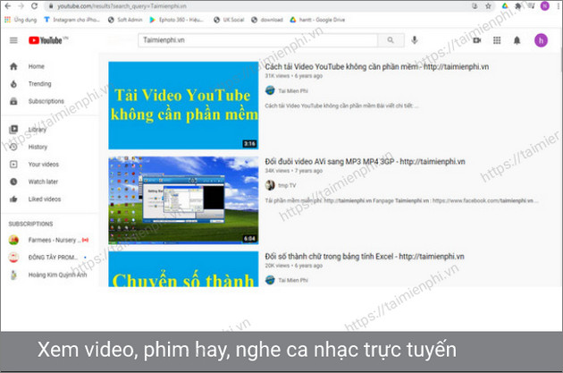
Task: Reload the page with the refresh icon
Action: tap(34, 6)
